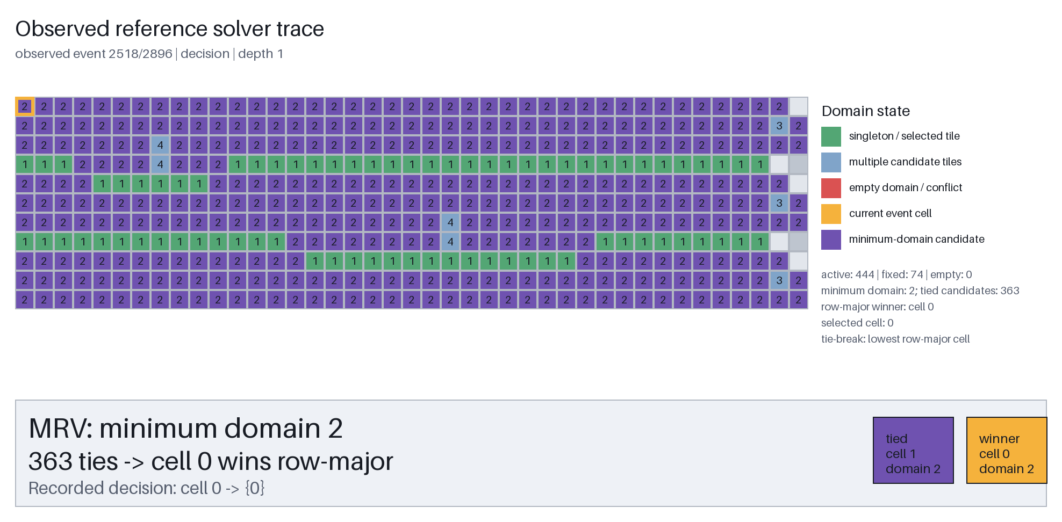Viewport: 1062px width, 522px height.
Task: Click the blue 3 cell in second-to-last row
Action: tap(779, 280)
